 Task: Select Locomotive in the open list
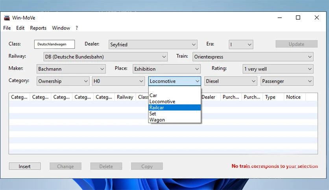tap(175, 102)
